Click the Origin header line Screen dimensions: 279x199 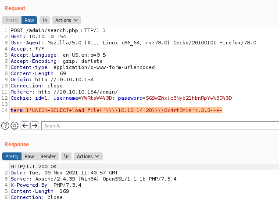click(x=52, y=80)
